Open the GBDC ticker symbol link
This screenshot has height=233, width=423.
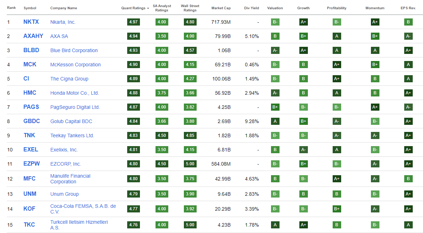coord(32,121)
